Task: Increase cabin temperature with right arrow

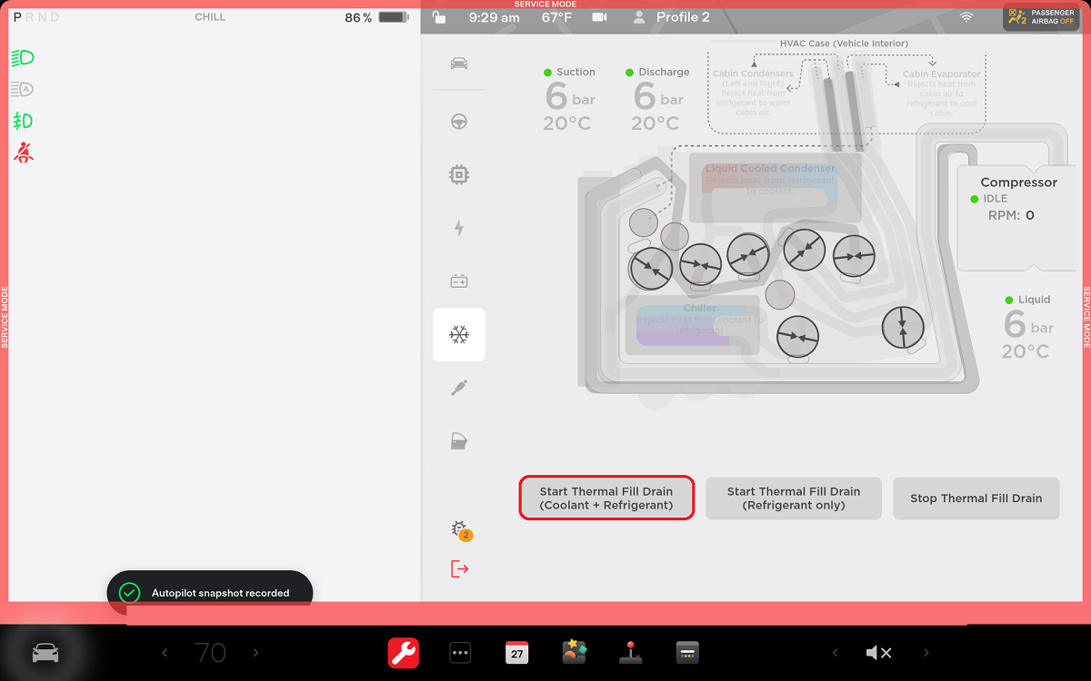Action: 255,653
